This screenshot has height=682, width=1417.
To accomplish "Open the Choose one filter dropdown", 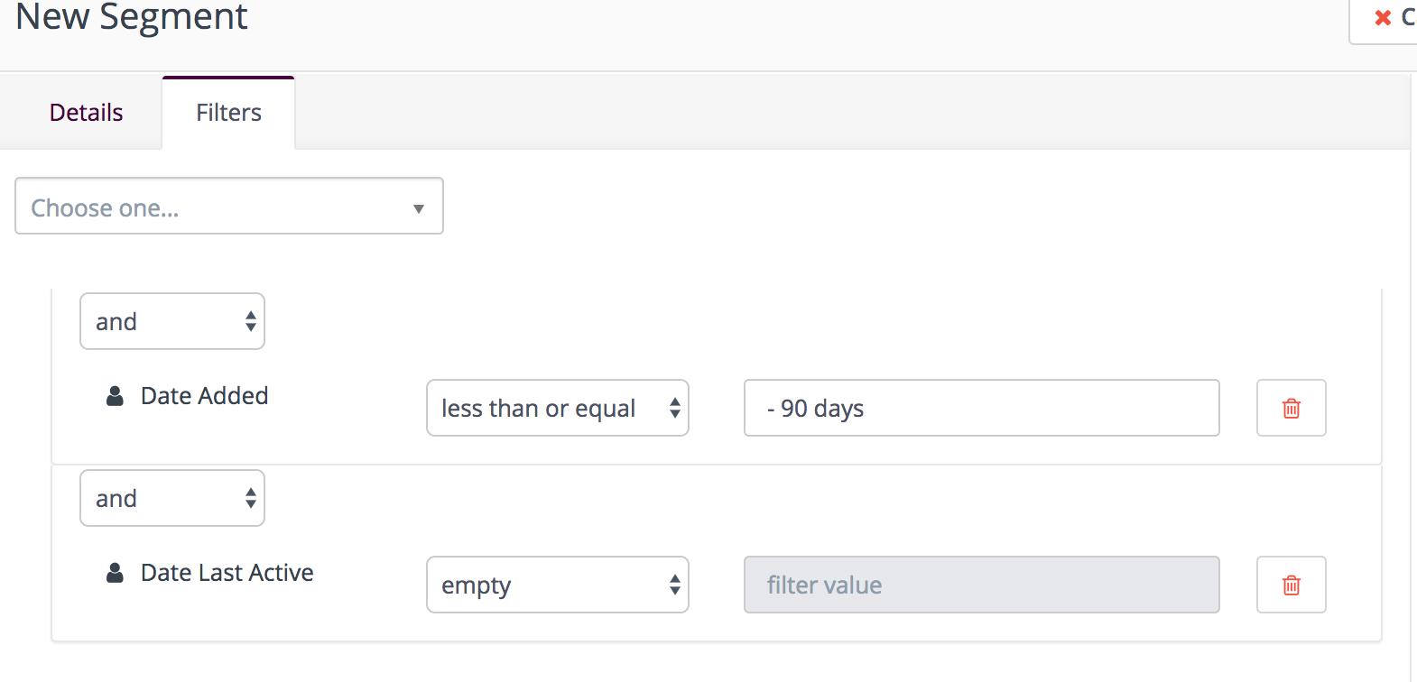I will 229,206.
